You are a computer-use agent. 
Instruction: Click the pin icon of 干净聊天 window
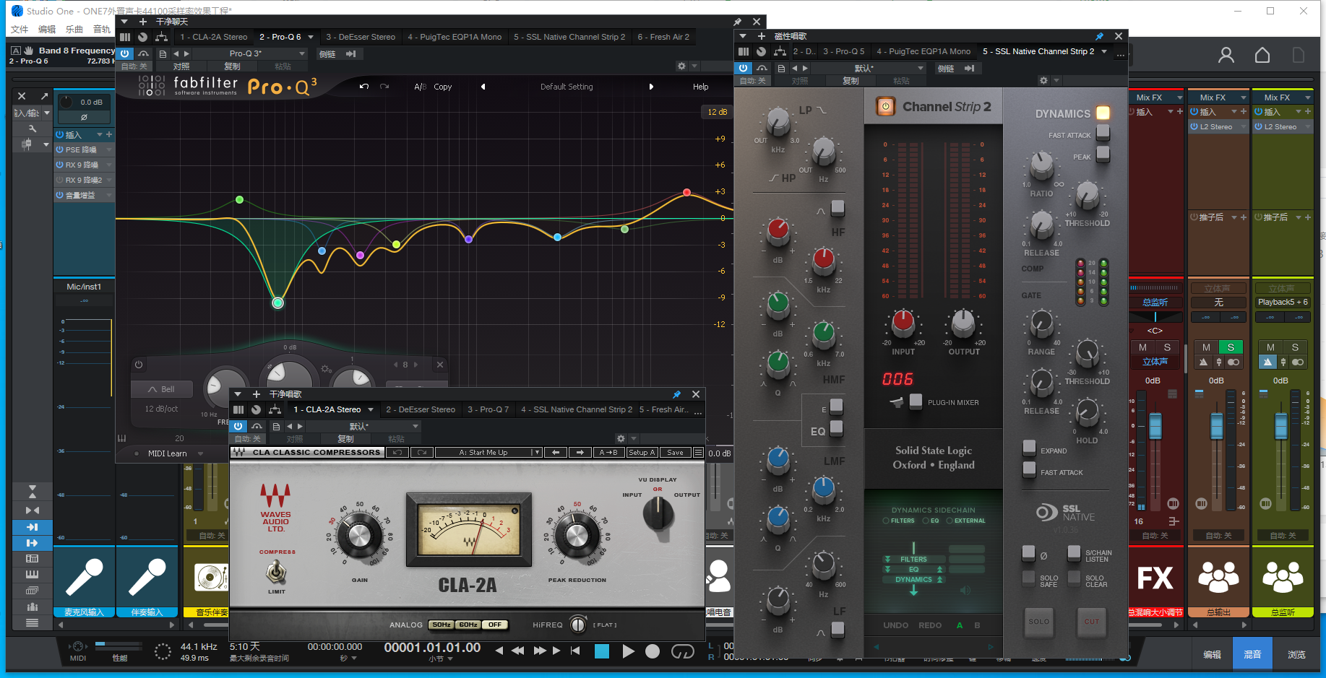tap(737, 22)
